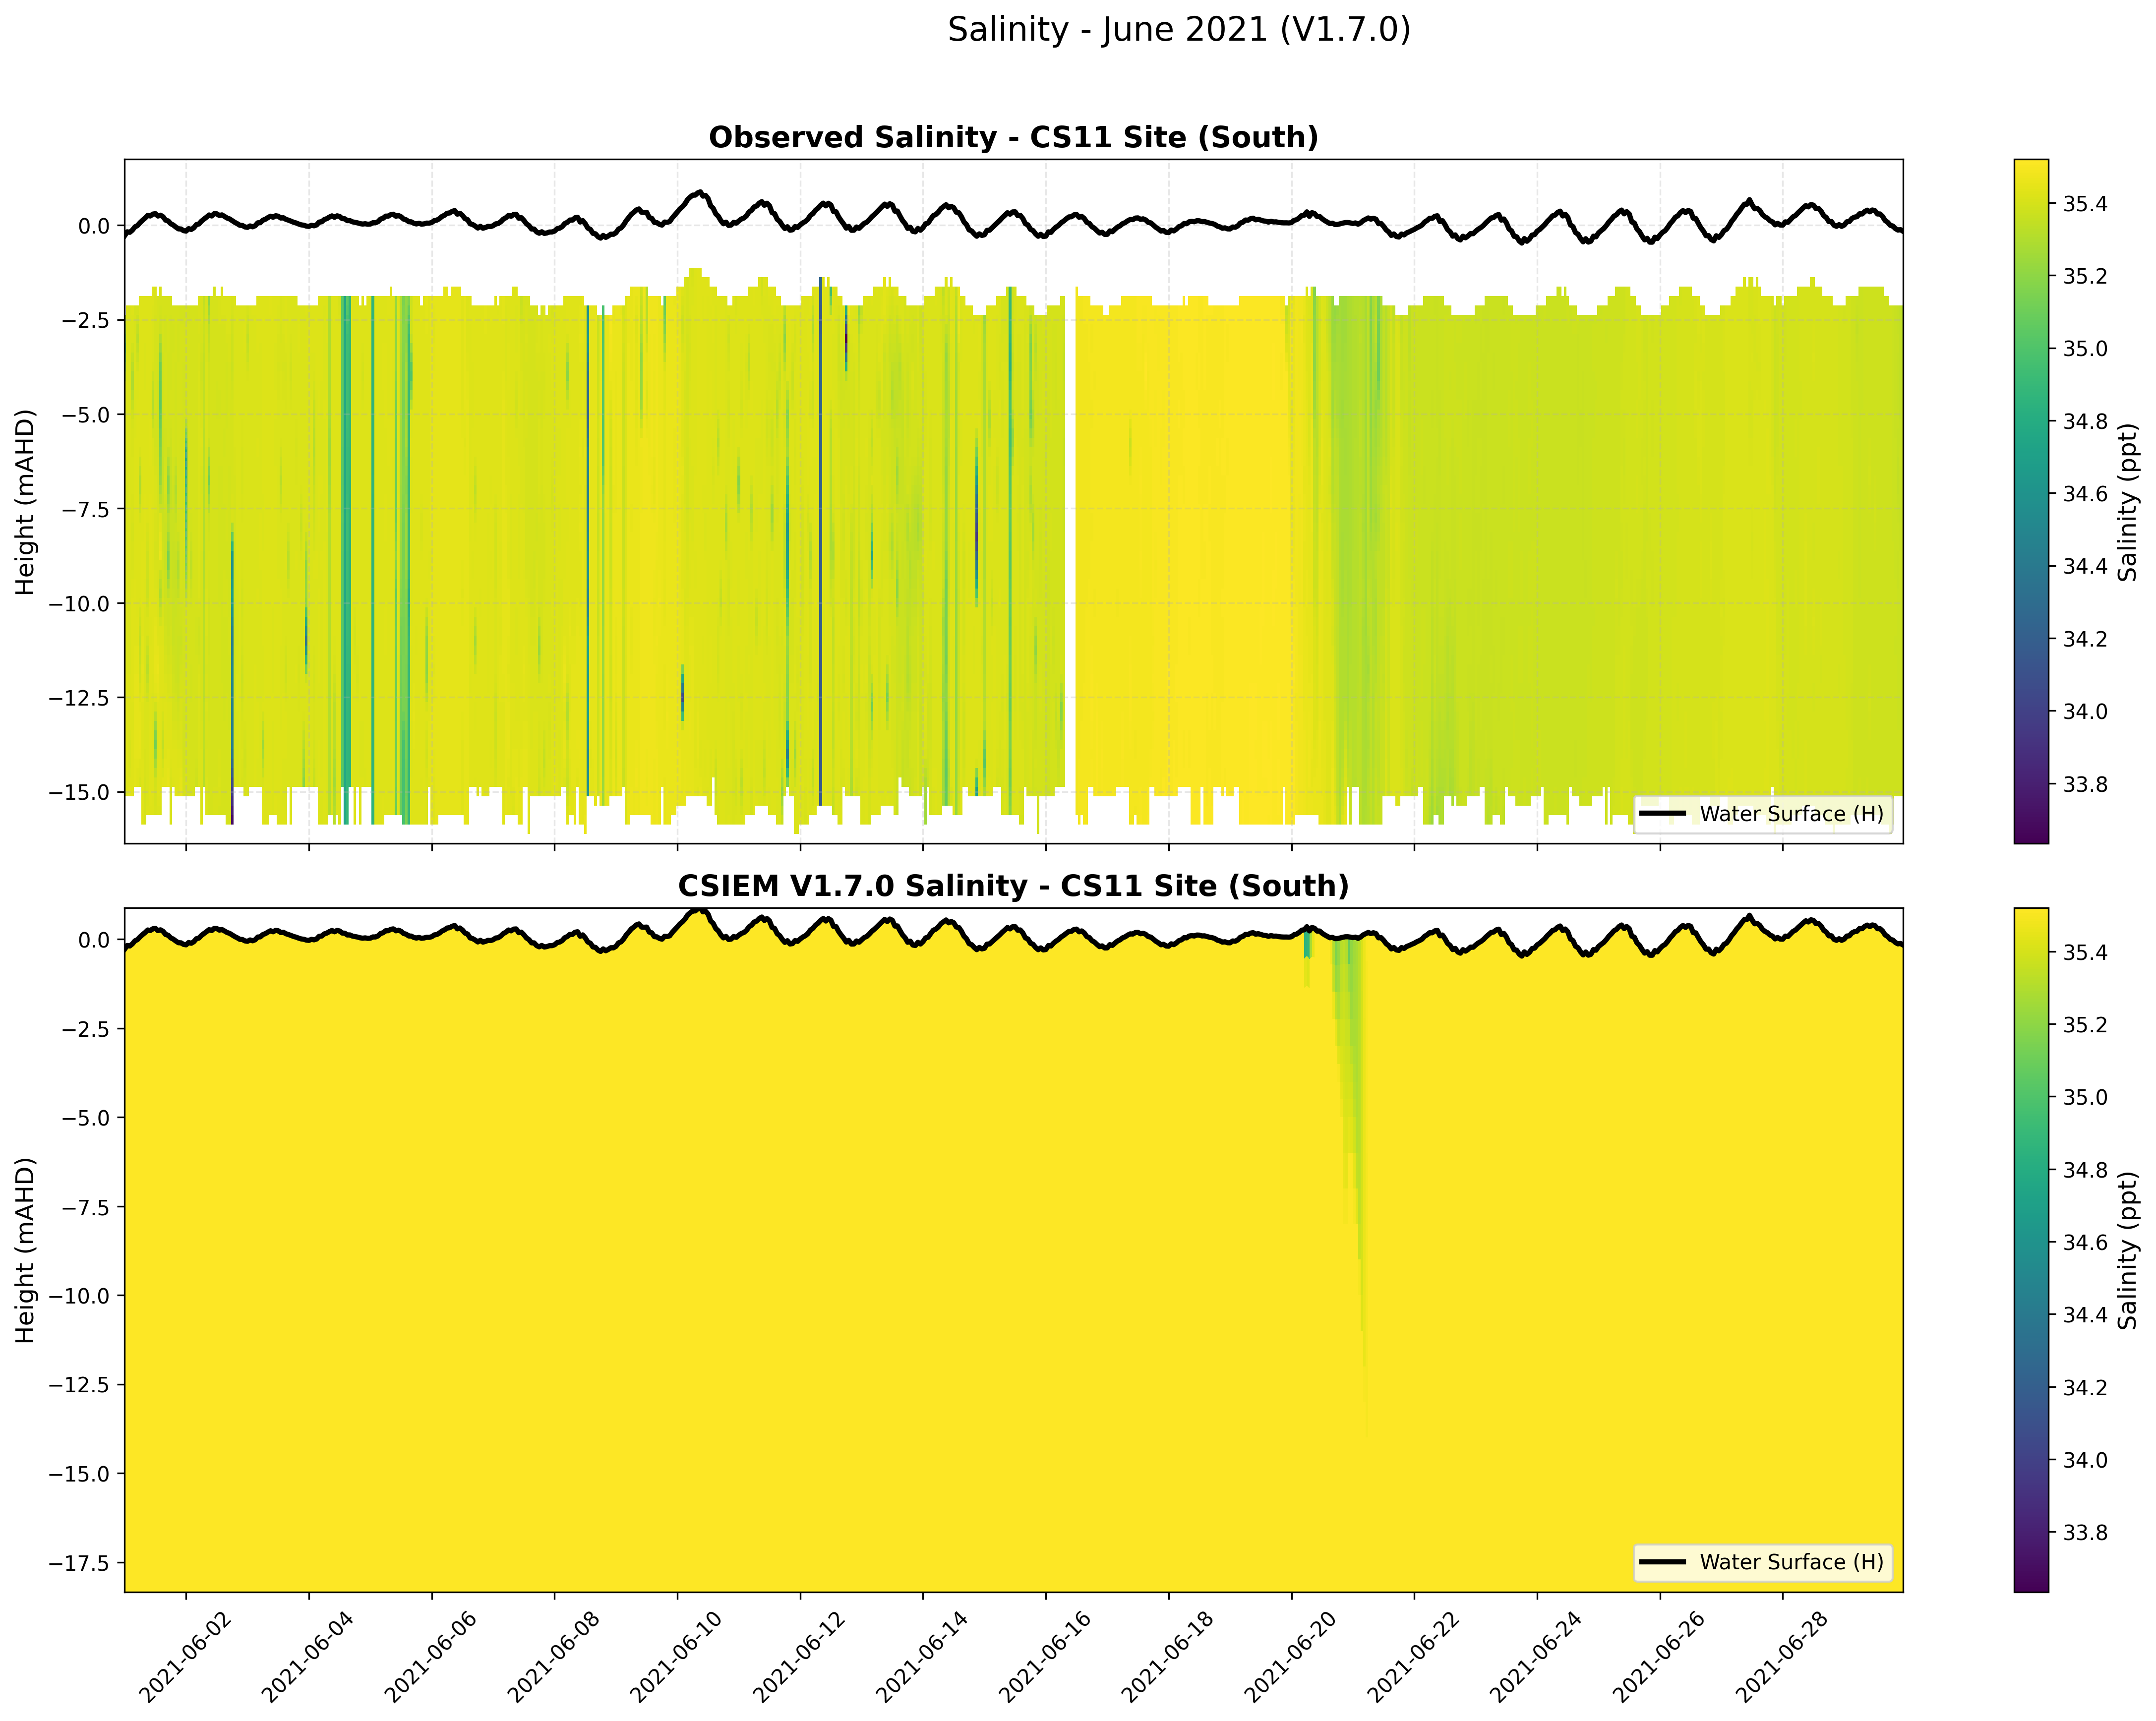
Task: Click the white data gap near June 16
Action: (x=1070, y=550)
